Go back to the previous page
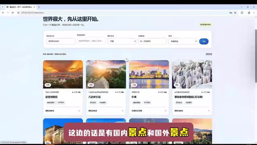The width and height of the screenshot is (257, 145). coord(3,12)
